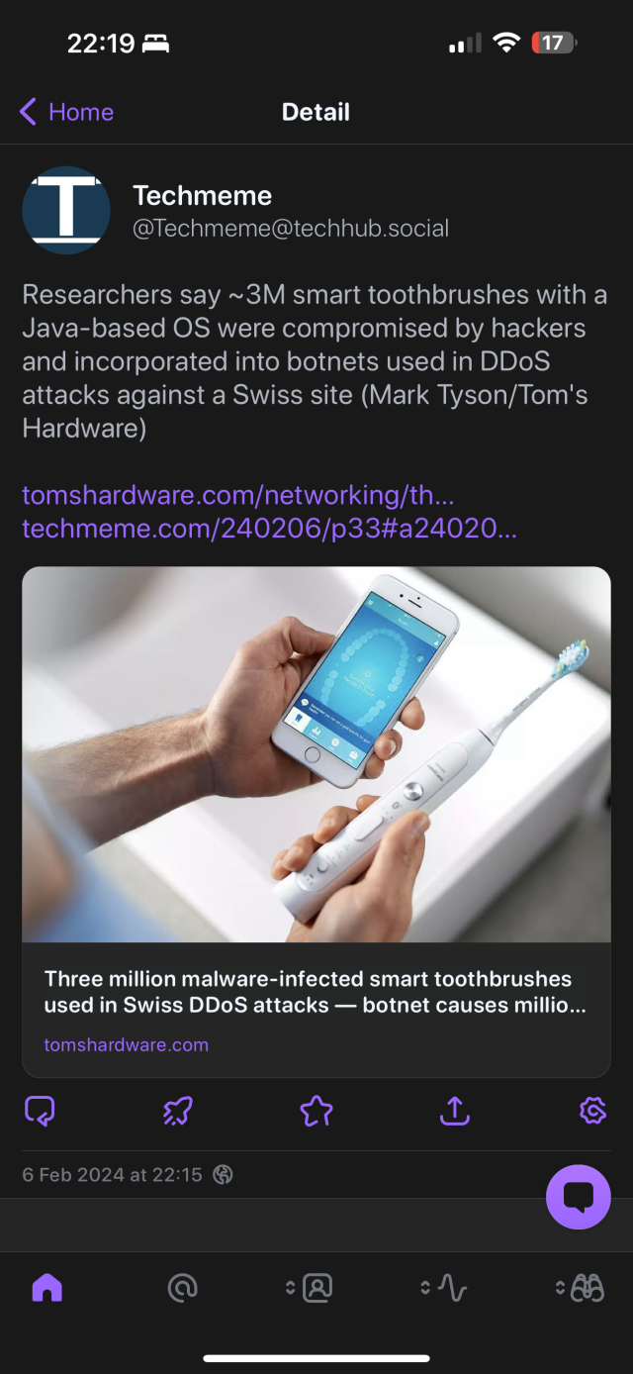Tap the @Techmeme@techhub.social account handle
This screenshot has width=633, height=1374.
click(291, 229)
